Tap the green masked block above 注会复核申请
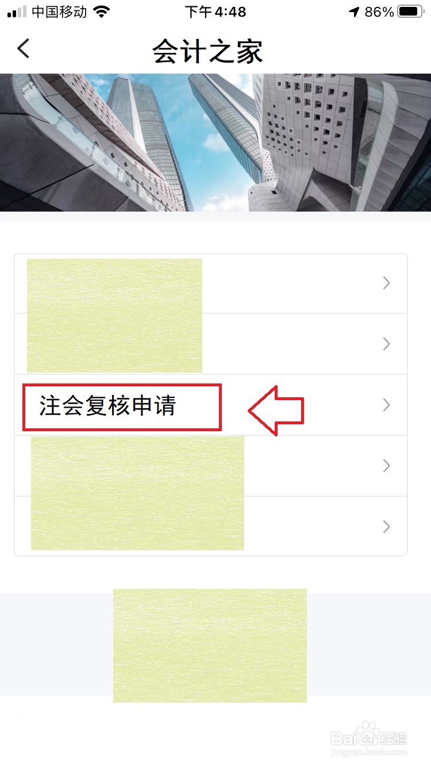This screenshot has width=431, height=767. (x=114, y=316)
